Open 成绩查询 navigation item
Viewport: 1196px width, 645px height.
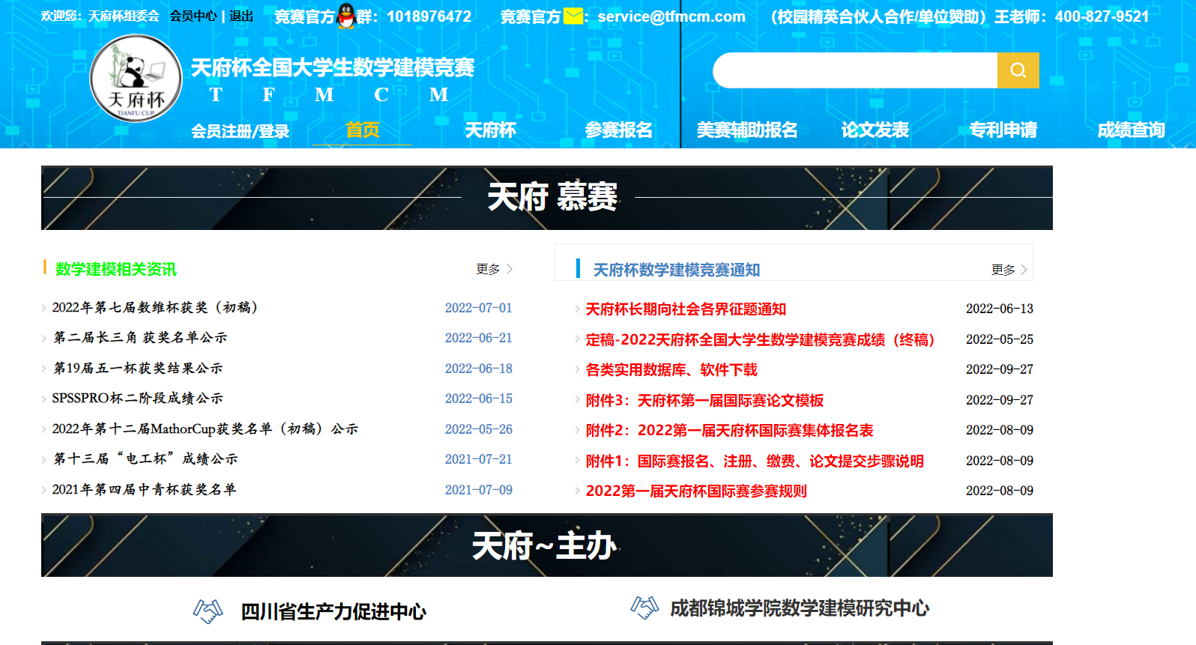1131,130
